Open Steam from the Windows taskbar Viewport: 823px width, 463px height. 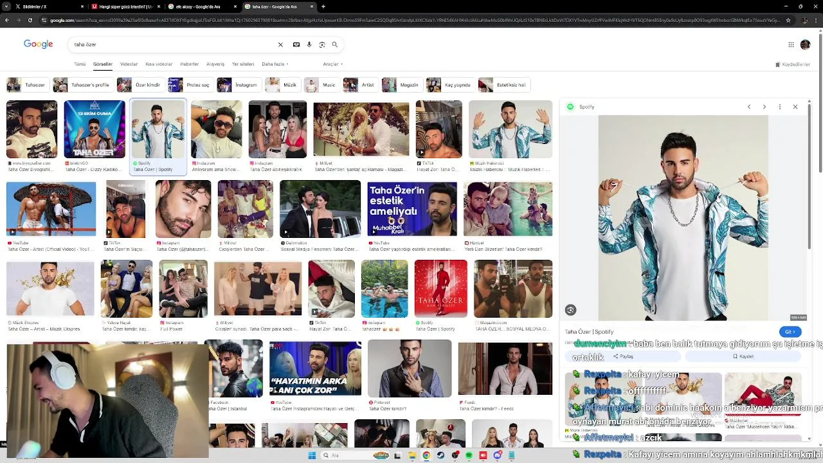441,455
